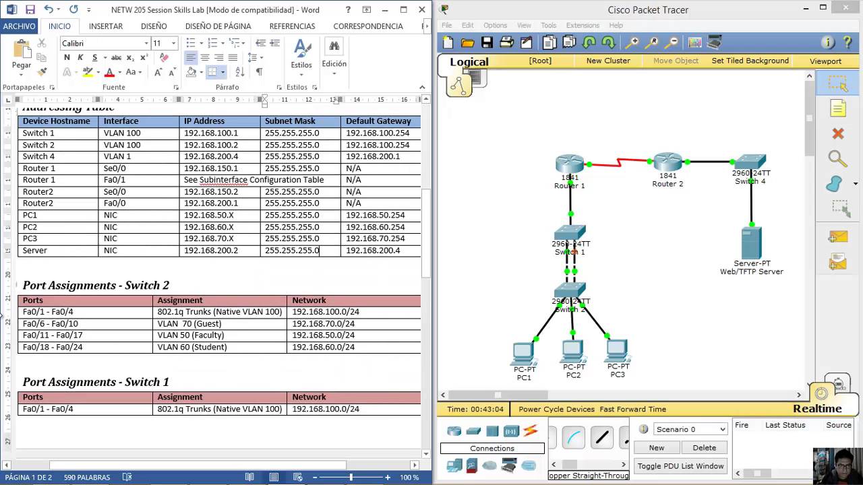
Task: Justify paragraph text in Word
Action: (x=233, y=57)
